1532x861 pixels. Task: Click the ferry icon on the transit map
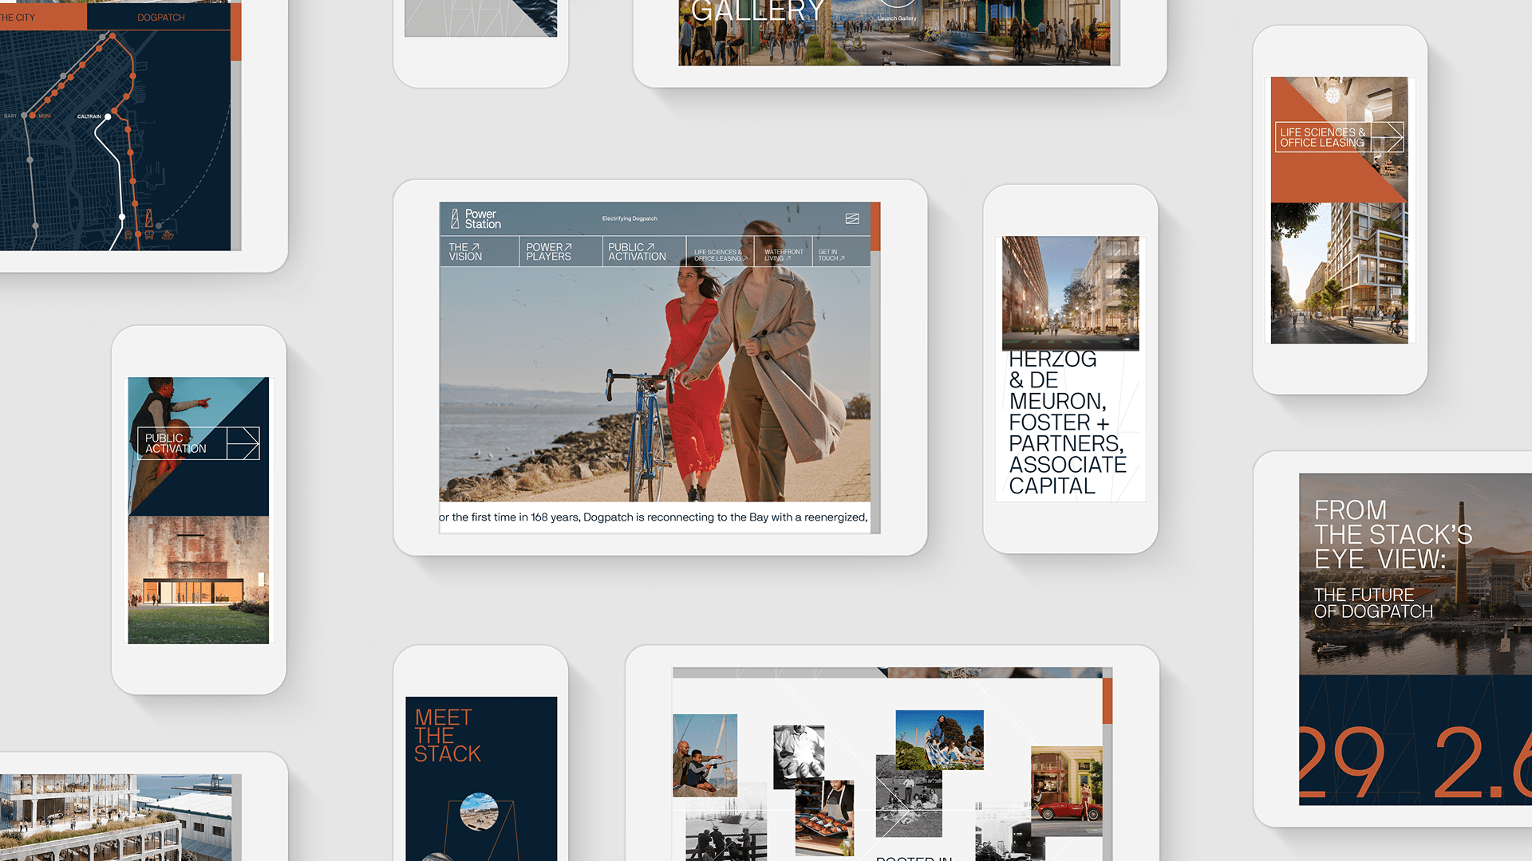(168, 234)
